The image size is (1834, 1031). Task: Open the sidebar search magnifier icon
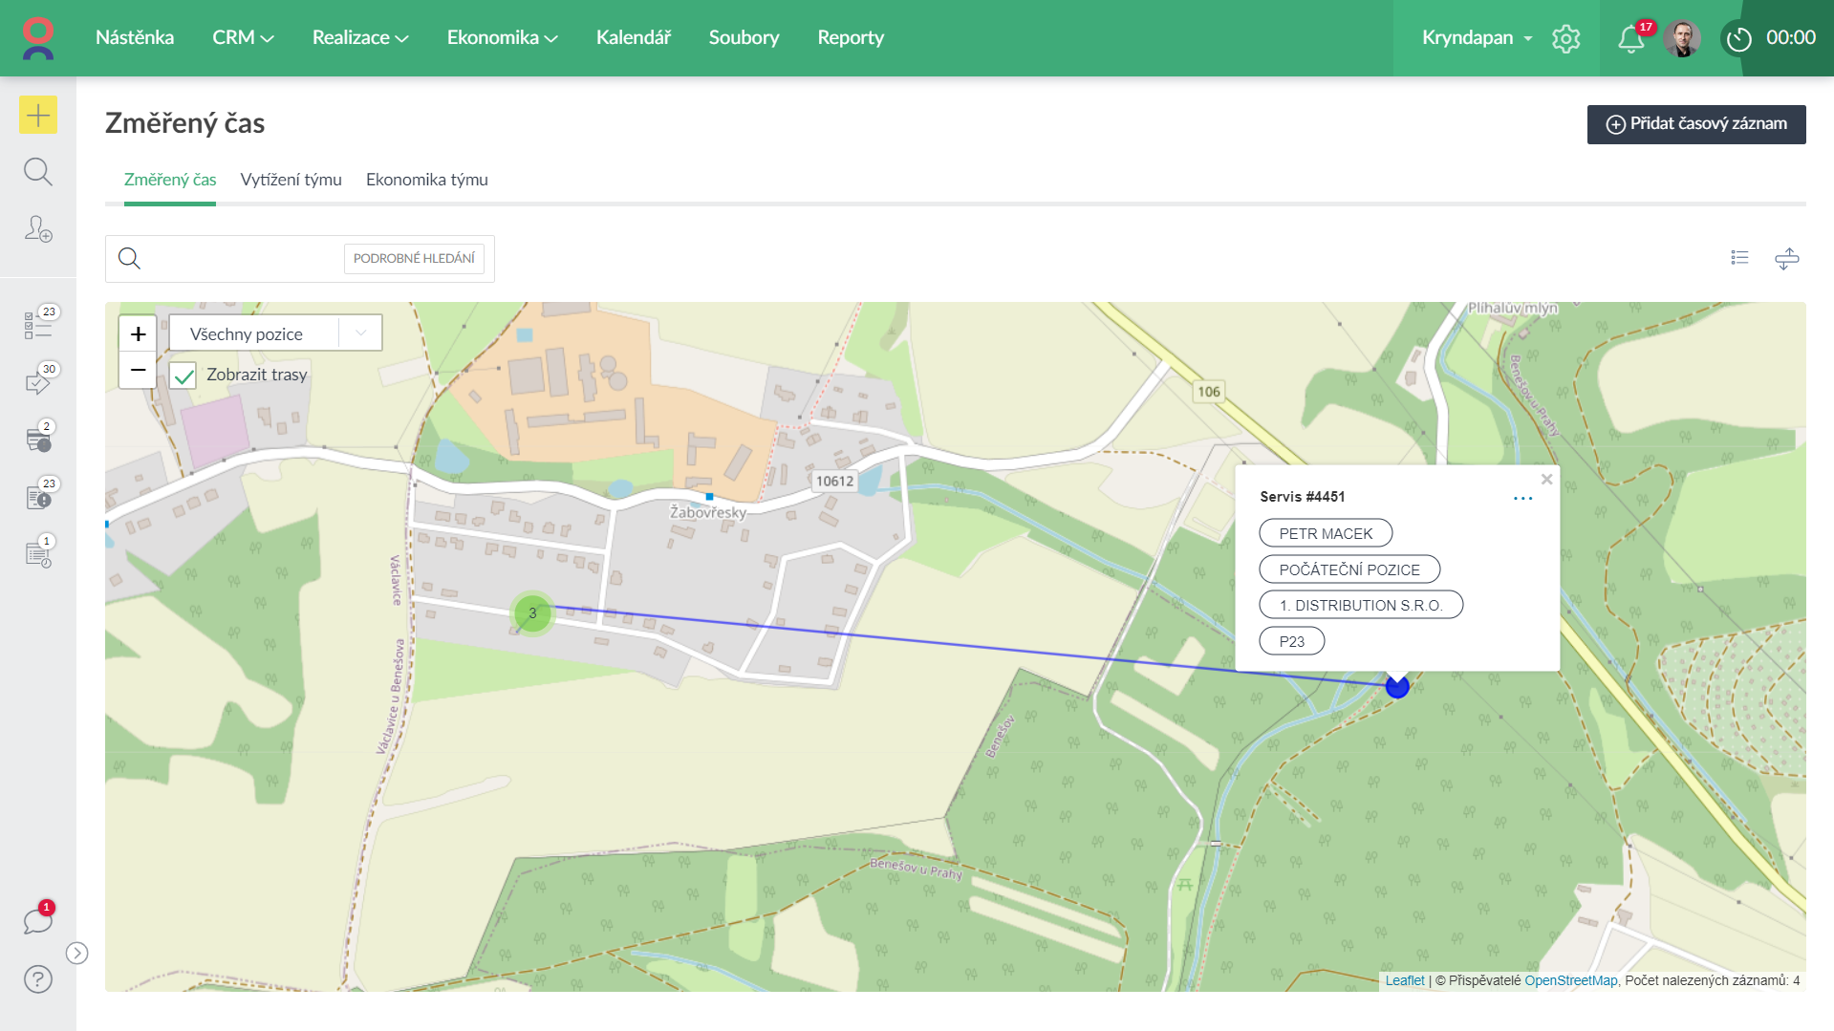tap(38, 172)
